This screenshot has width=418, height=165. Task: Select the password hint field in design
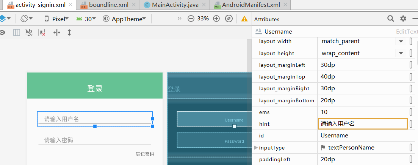pos(95,140)
